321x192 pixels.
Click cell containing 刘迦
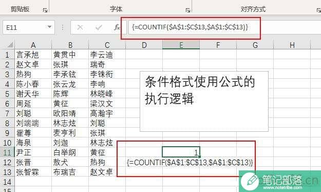(x=70, y=143)
